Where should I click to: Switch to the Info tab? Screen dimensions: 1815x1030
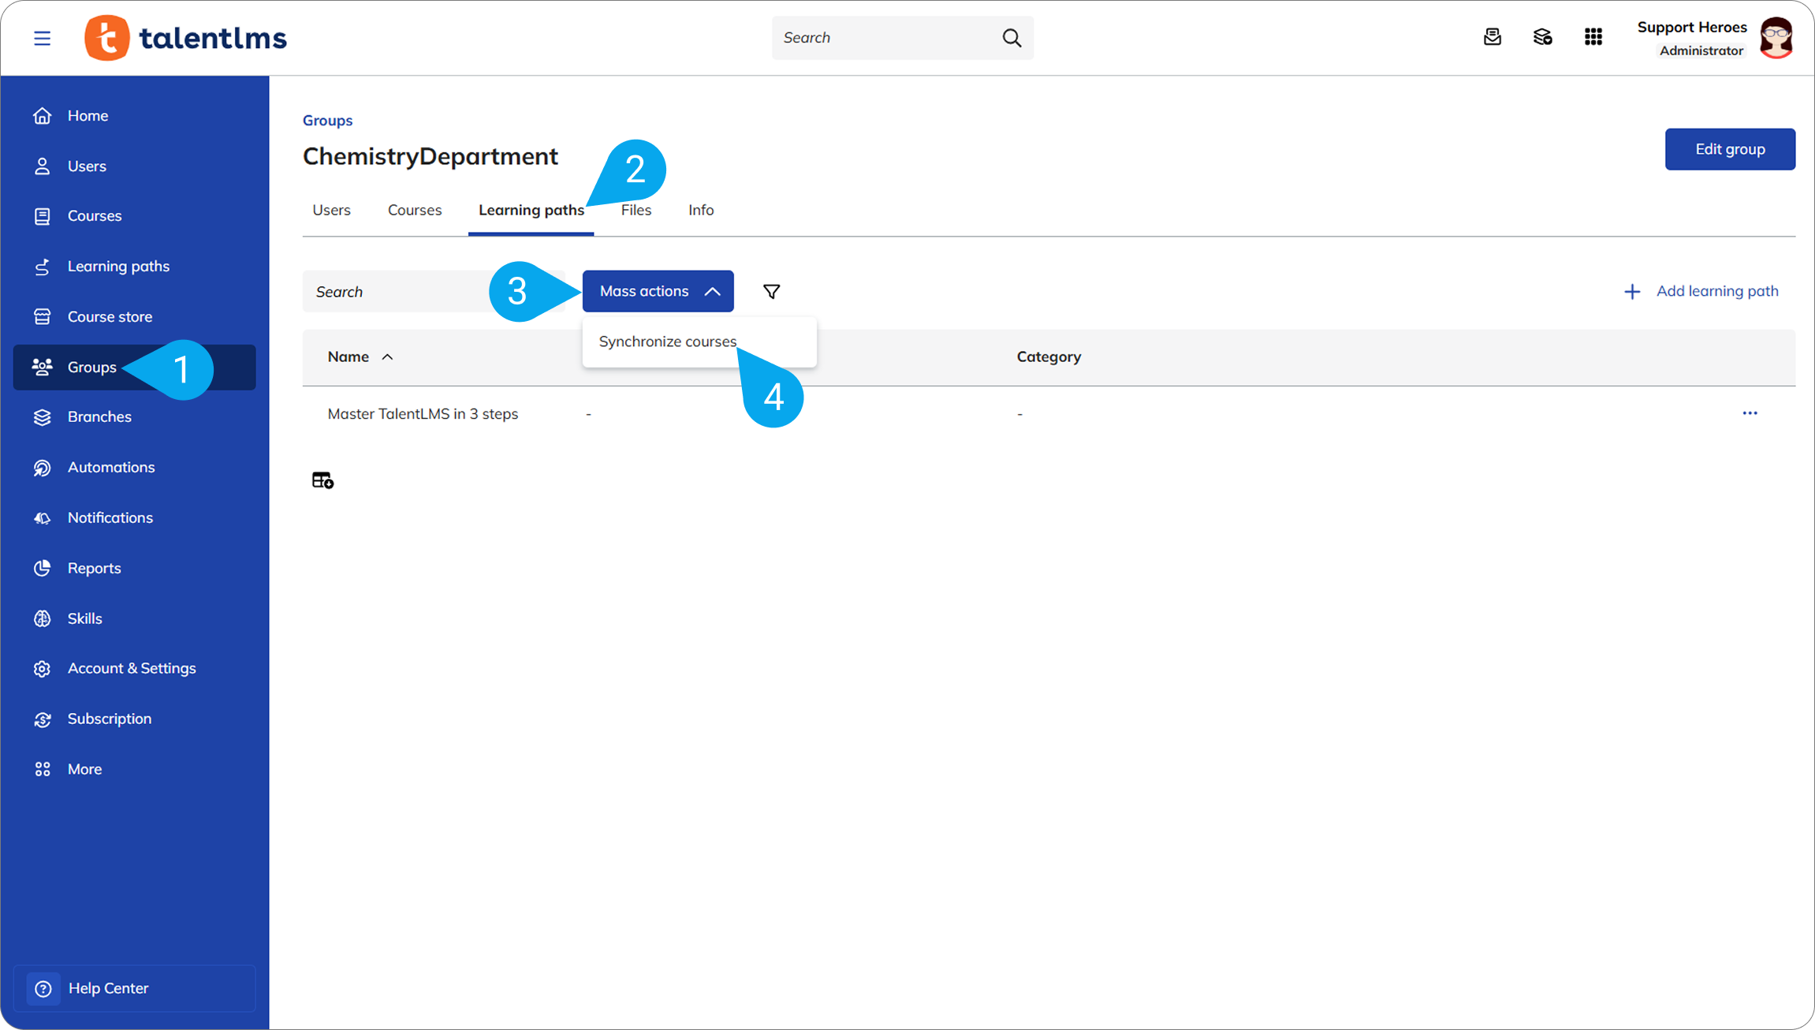(x=701, y=211)
